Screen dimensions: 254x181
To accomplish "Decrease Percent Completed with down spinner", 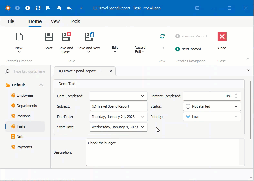I will click(x=236, y=98).
